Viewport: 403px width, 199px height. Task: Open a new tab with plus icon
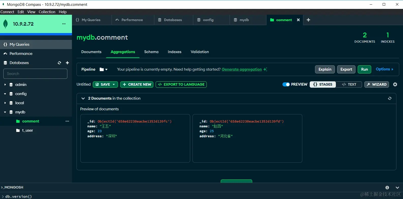coord(308,20)
